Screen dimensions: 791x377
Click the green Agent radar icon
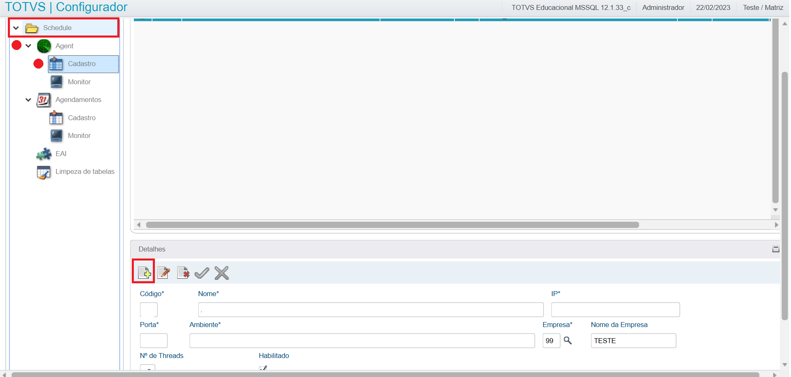click(x=44, y=46)
